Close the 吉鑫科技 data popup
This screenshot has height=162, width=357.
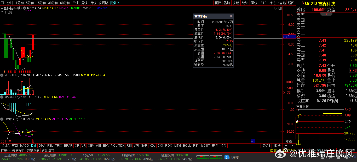[231, 16]
